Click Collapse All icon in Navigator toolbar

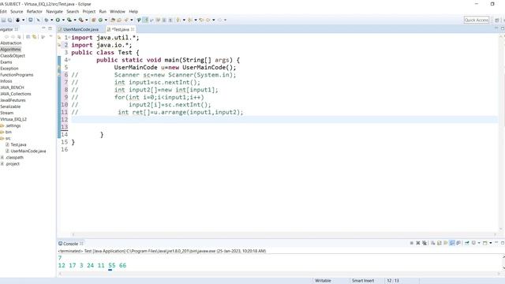coord(28,37)
